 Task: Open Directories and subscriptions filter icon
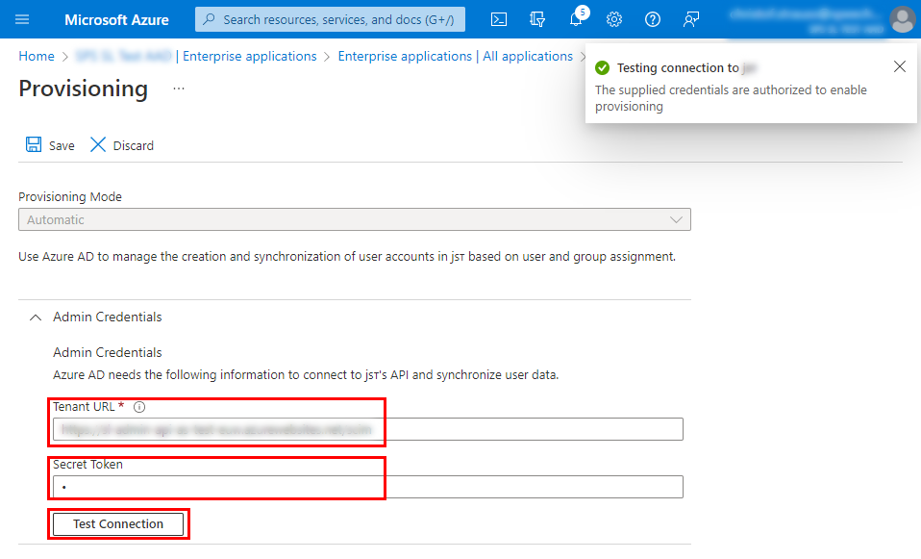[x=536, y=19]
